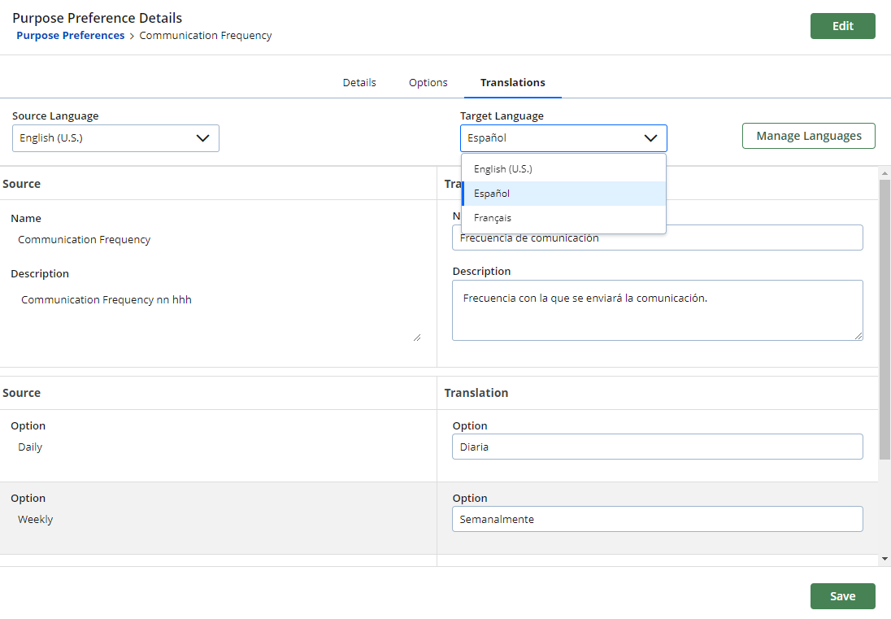Save the translation changes

tap(842, 595)
